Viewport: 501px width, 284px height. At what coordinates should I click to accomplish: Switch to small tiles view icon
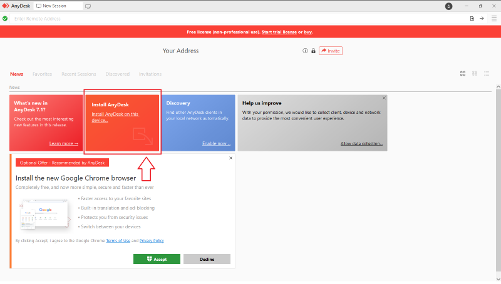click(x=475, y=74)
